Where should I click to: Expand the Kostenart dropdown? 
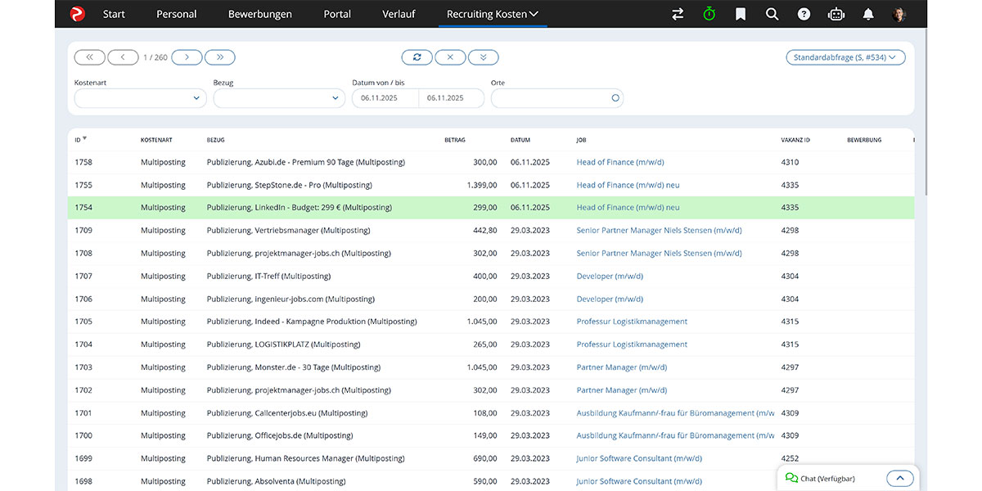point(140,98)
